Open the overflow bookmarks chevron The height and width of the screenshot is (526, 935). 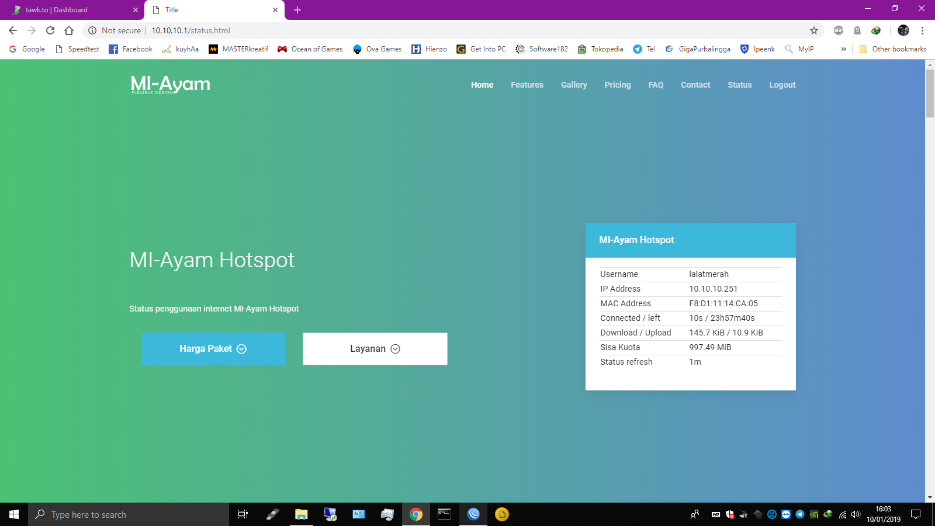[843, 49]
